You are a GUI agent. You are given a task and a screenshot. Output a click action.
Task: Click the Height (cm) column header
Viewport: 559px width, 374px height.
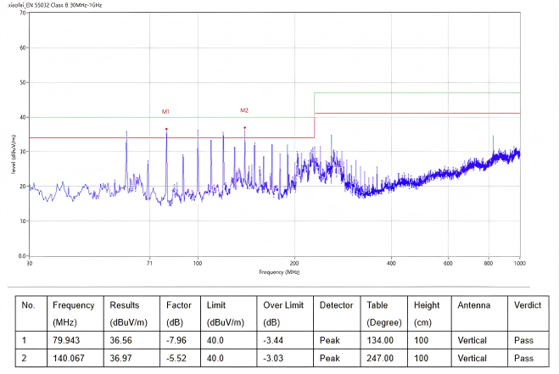[x=429, y=314]
